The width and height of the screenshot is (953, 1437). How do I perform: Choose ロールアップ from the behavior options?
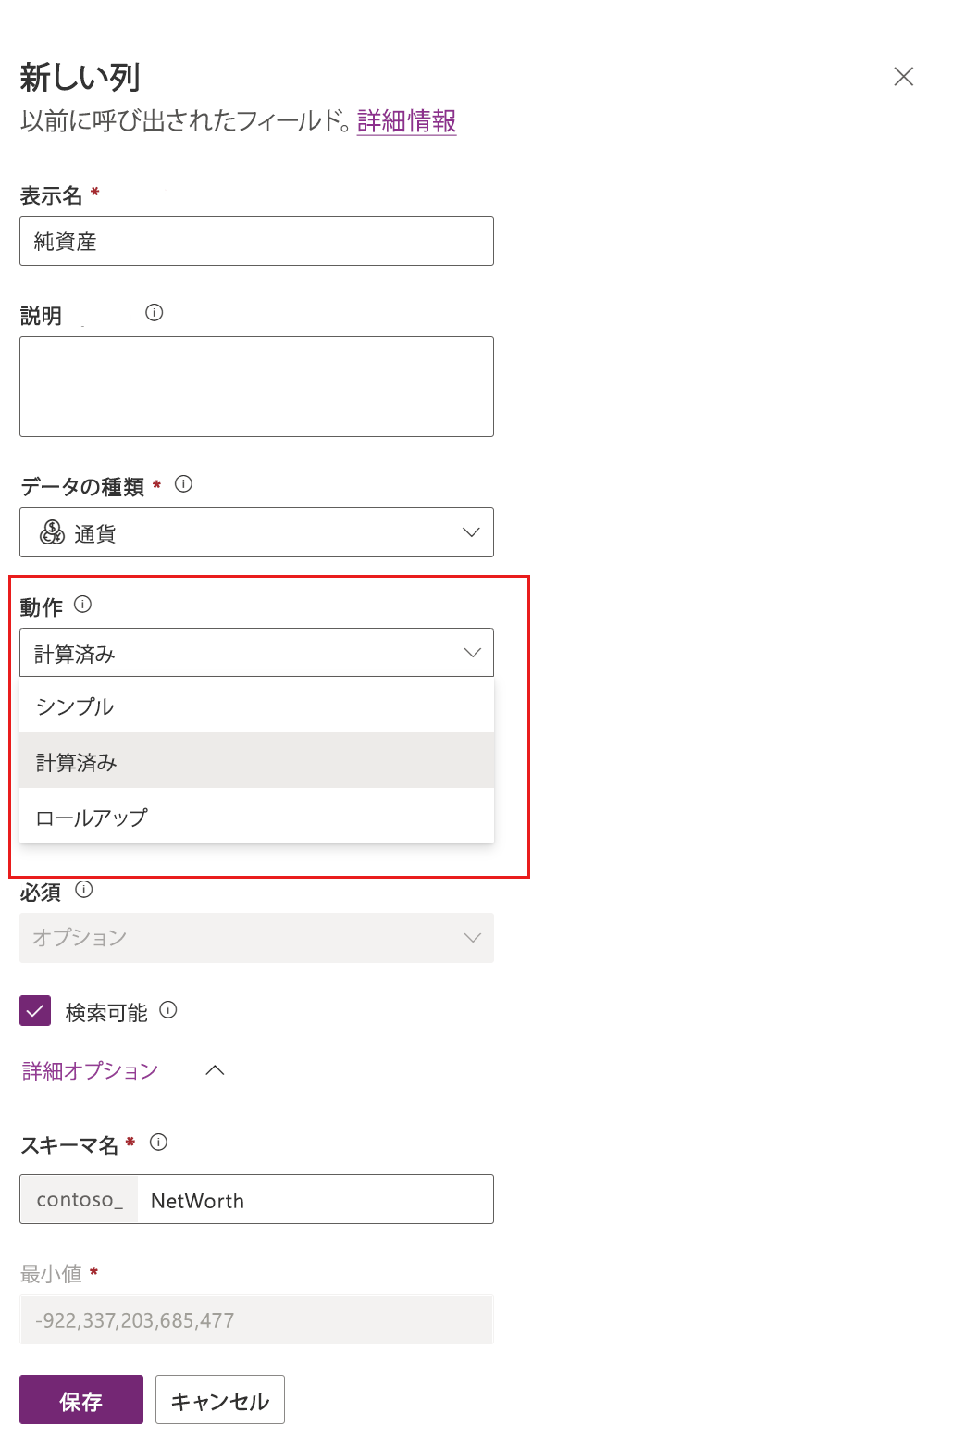[x=257, y=816]
